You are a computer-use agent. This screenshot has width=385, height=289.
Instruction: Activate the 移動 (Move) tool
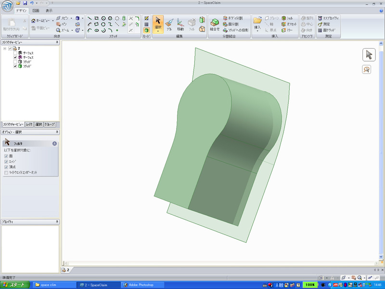tap(180, 24)
